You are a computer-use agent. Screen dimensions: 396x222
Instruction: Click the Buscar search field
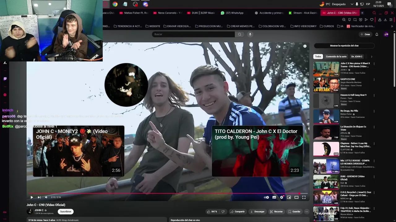pos(193,34)
